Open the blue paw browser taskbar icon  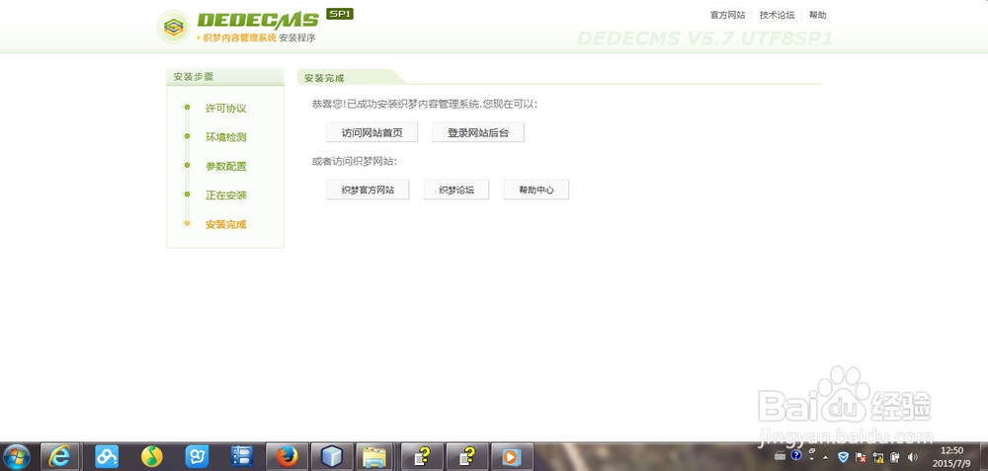[197, 457]
